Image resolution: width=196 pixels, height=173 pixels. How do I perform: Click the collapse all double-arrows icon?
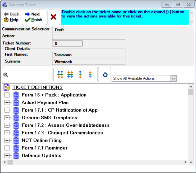[70, 75]
